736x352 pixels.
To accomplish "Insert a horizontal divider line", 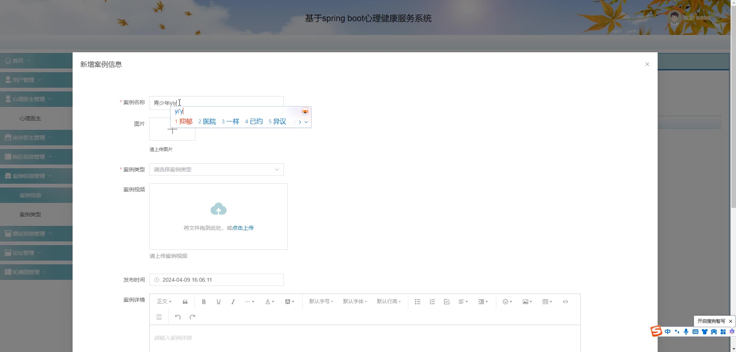I will [159, 317].
